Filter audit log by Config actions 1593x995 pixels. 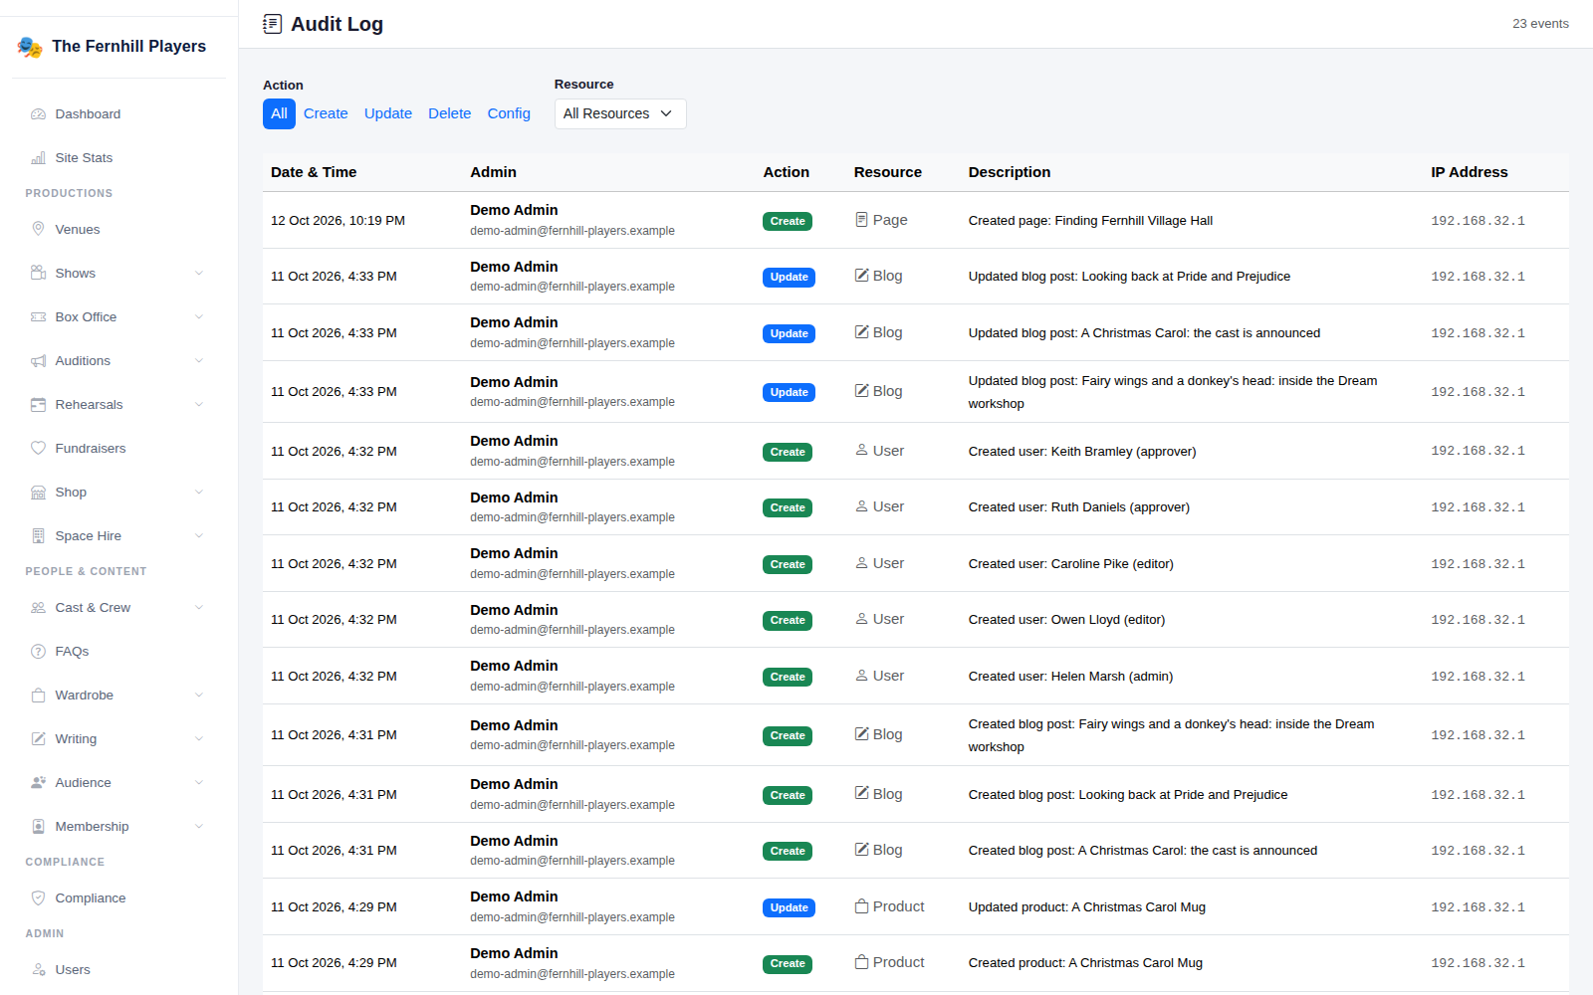click(x=509, y=113)
